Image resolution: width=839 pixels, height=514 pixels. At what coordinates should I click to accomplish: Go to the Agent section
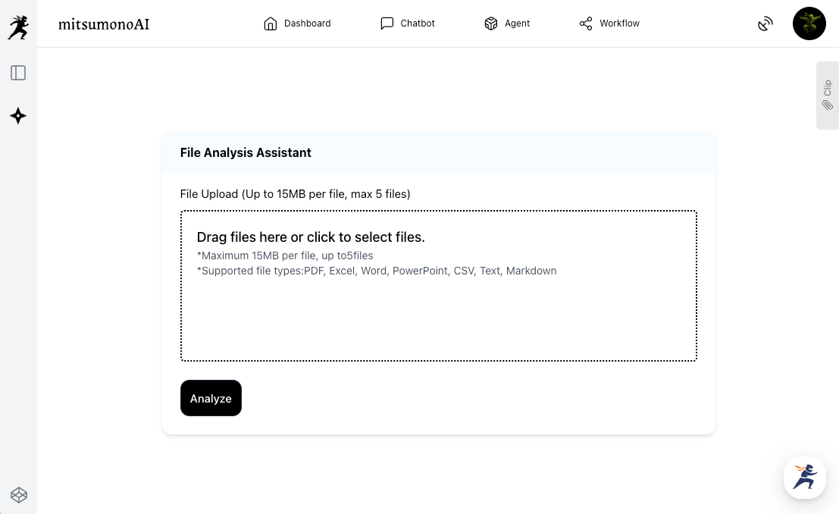click(517, 24)
